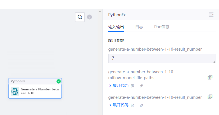Click the green success checkmark on PythonEx node

point(58,81)
